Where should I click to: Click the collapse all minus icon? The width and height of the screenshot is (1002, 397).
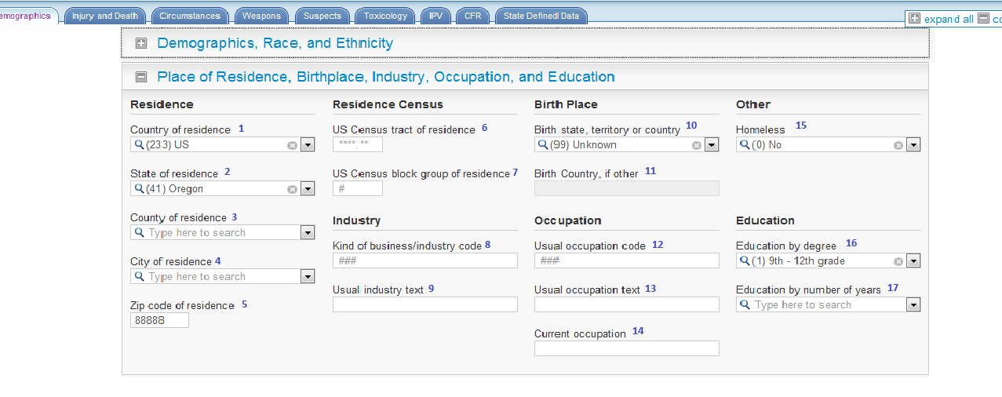point(983,19)
